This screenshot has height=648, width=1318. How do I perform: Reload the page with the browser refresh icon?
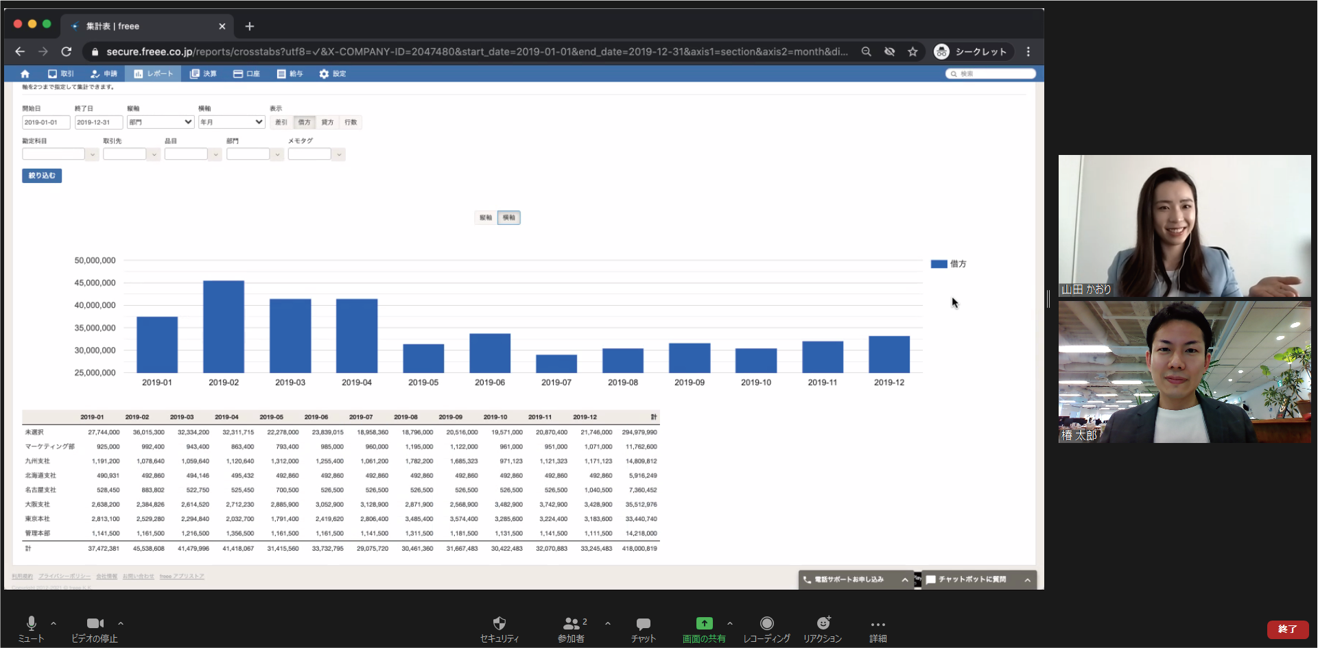pos(67,51)
